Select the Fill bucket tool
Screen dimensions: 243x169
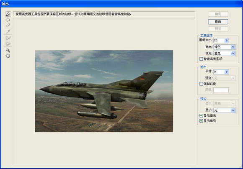click(8, 20)
